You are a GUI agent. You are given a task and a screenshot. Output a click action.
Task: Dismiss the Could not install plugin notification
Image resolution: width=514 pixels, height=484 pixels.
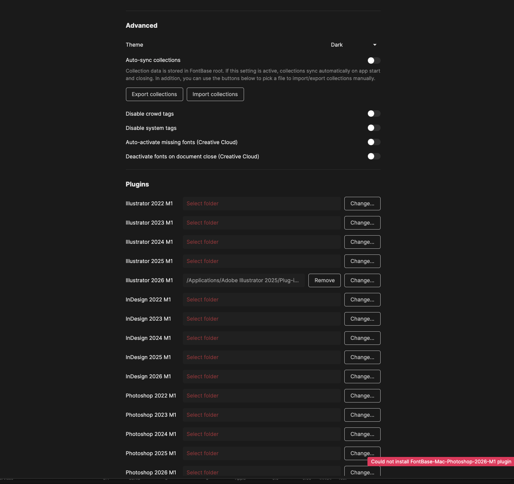[x=441, y=462]
